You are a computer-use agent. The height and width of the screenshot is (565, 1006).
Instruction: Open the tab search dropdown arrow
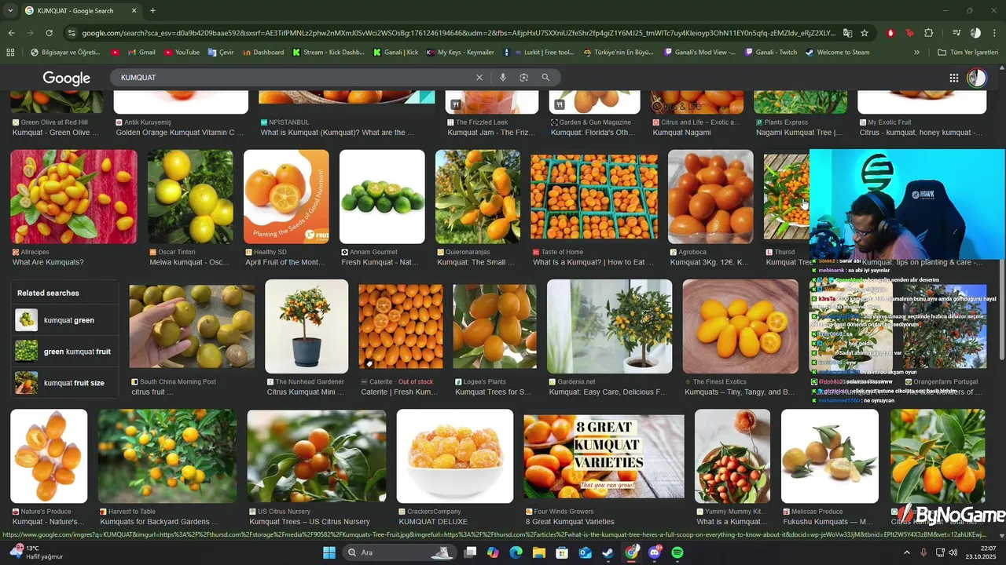(x=10, y=10)
